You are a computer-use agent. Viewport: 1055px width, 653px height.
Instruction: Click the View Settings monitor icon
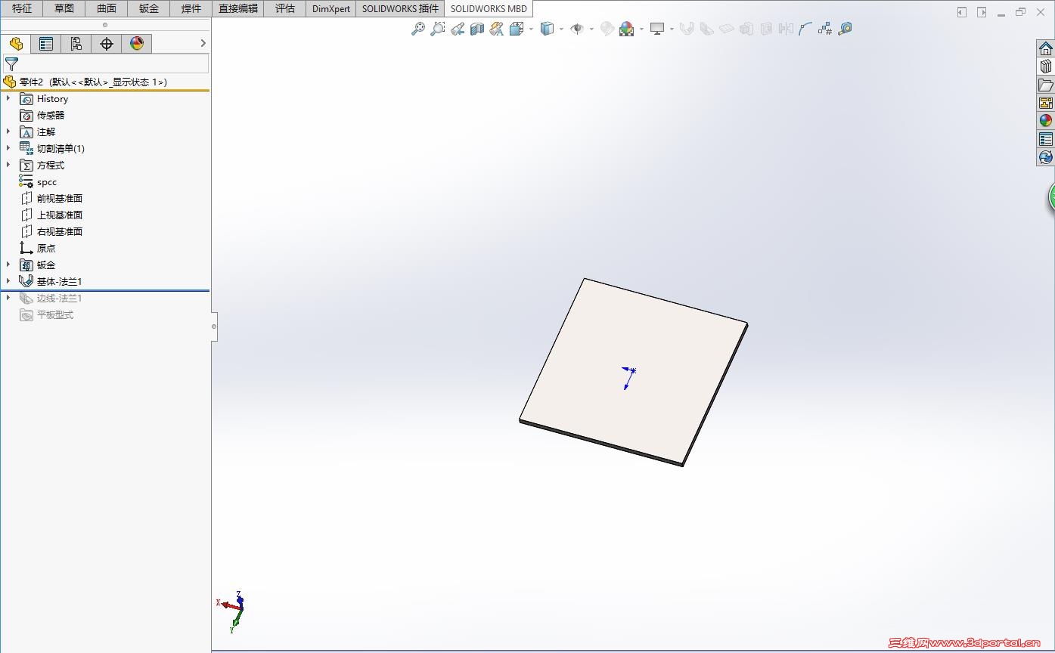tap(656, 29)
